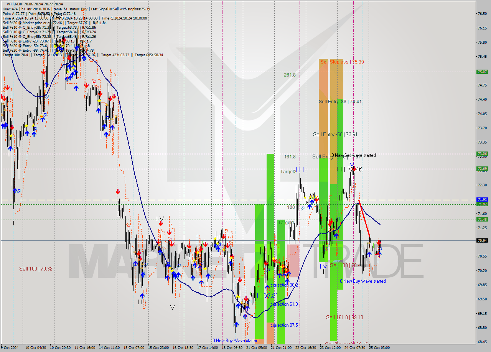The image size is (491, 352).
Task: Click the '22 Oct 16:30' time label
Action: click(306, 348)
